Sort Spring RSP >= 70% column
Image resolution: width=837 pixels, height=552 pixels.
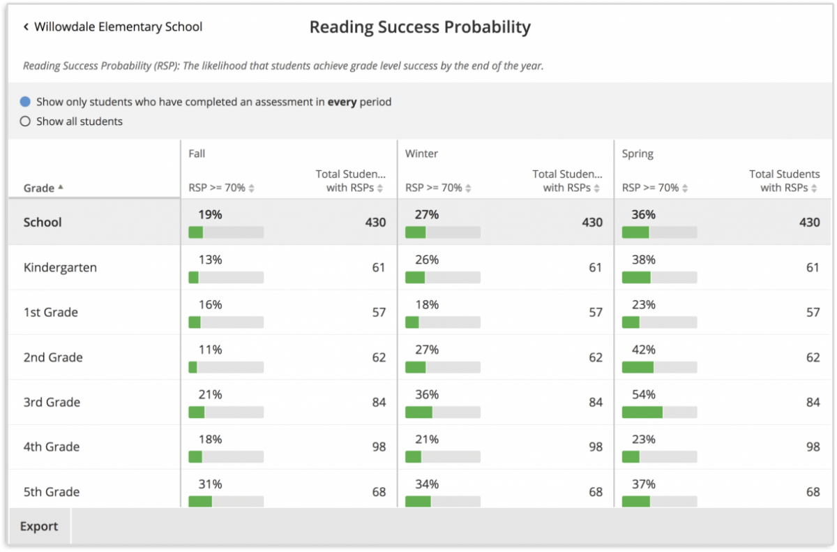pos(686,188)
